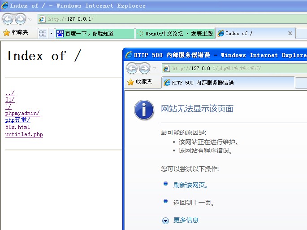The height and width of the screenshot is (230, 307).
Task: Open the 01/ folder link
Action: pos(10,100)
